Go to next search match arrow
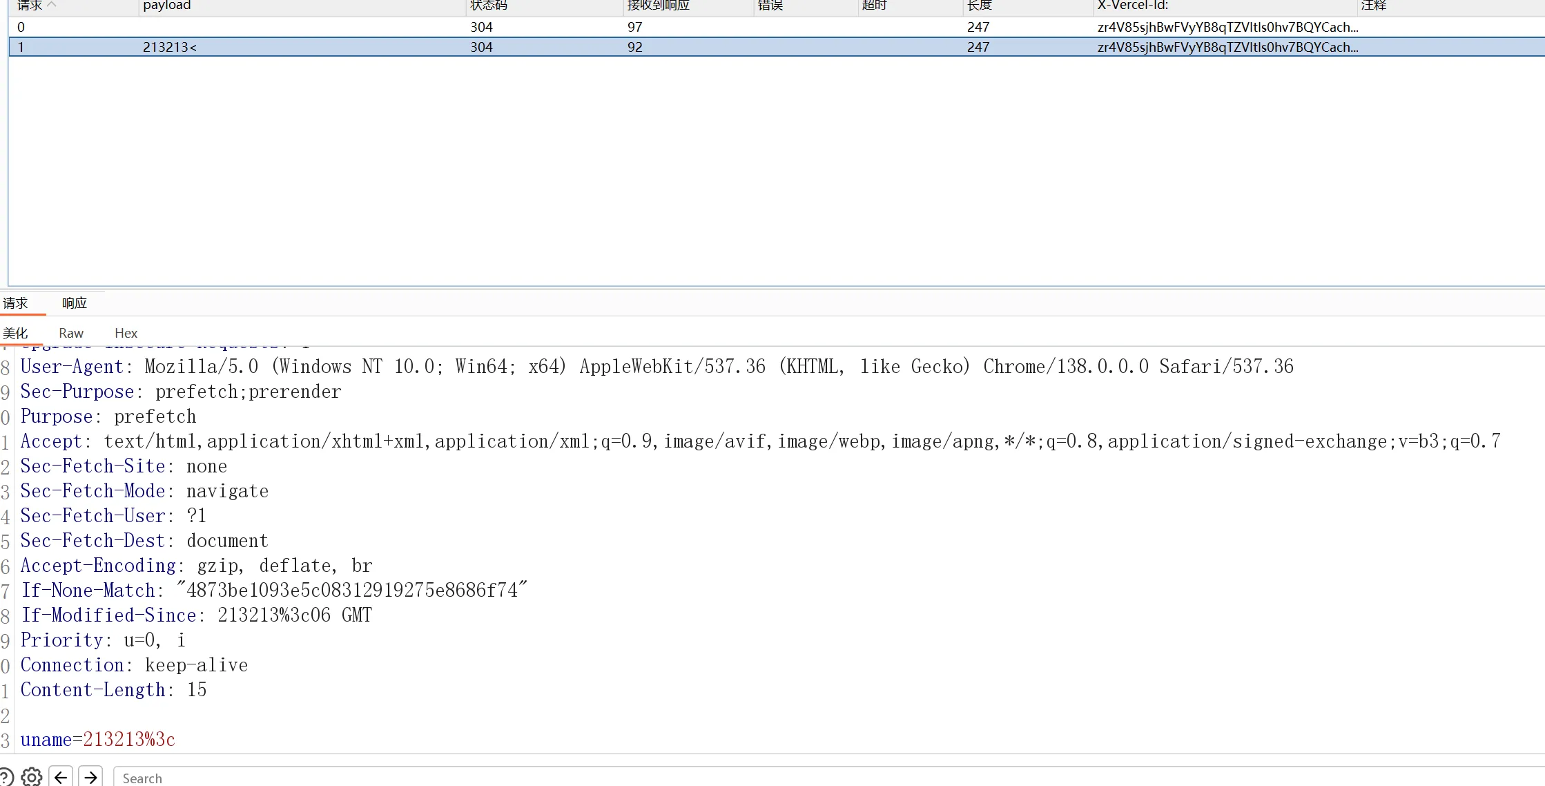 pos(90,777)
